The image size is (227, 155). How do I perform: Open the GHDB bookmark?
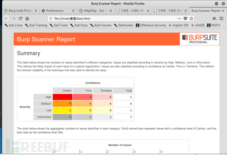tap(198, 25)
